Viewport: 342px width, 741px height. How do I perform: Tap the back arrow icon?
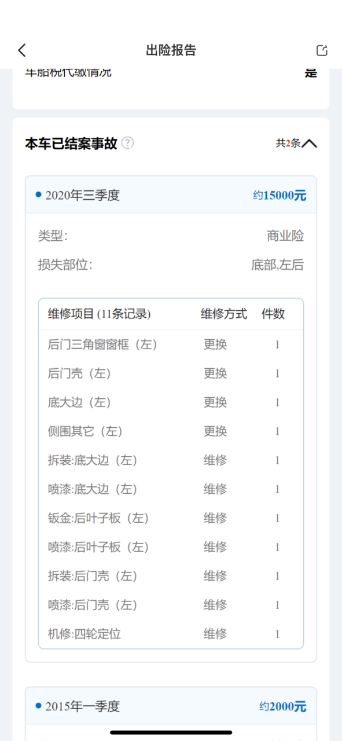[22, 50]
